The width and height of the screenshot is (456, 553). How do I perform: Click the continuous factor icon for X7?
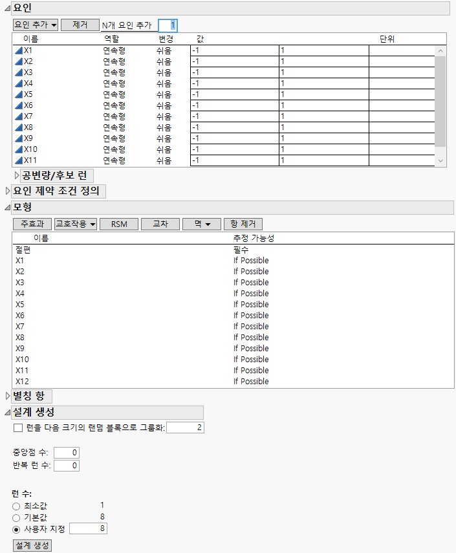19,116
